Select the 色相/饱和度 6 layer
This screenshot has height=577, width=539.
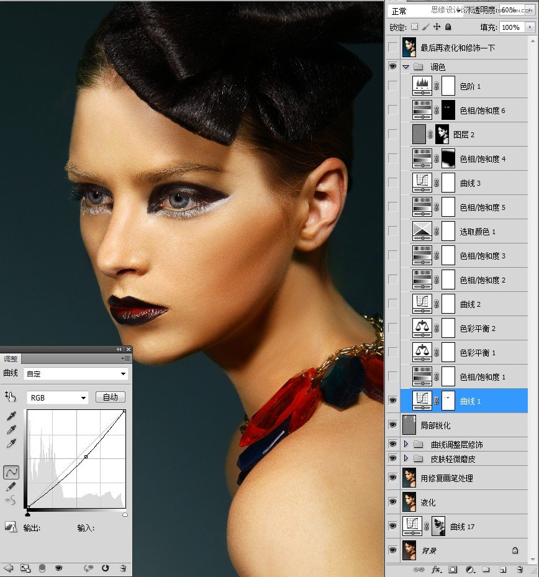pyautogui.click(x=464, y=110)
